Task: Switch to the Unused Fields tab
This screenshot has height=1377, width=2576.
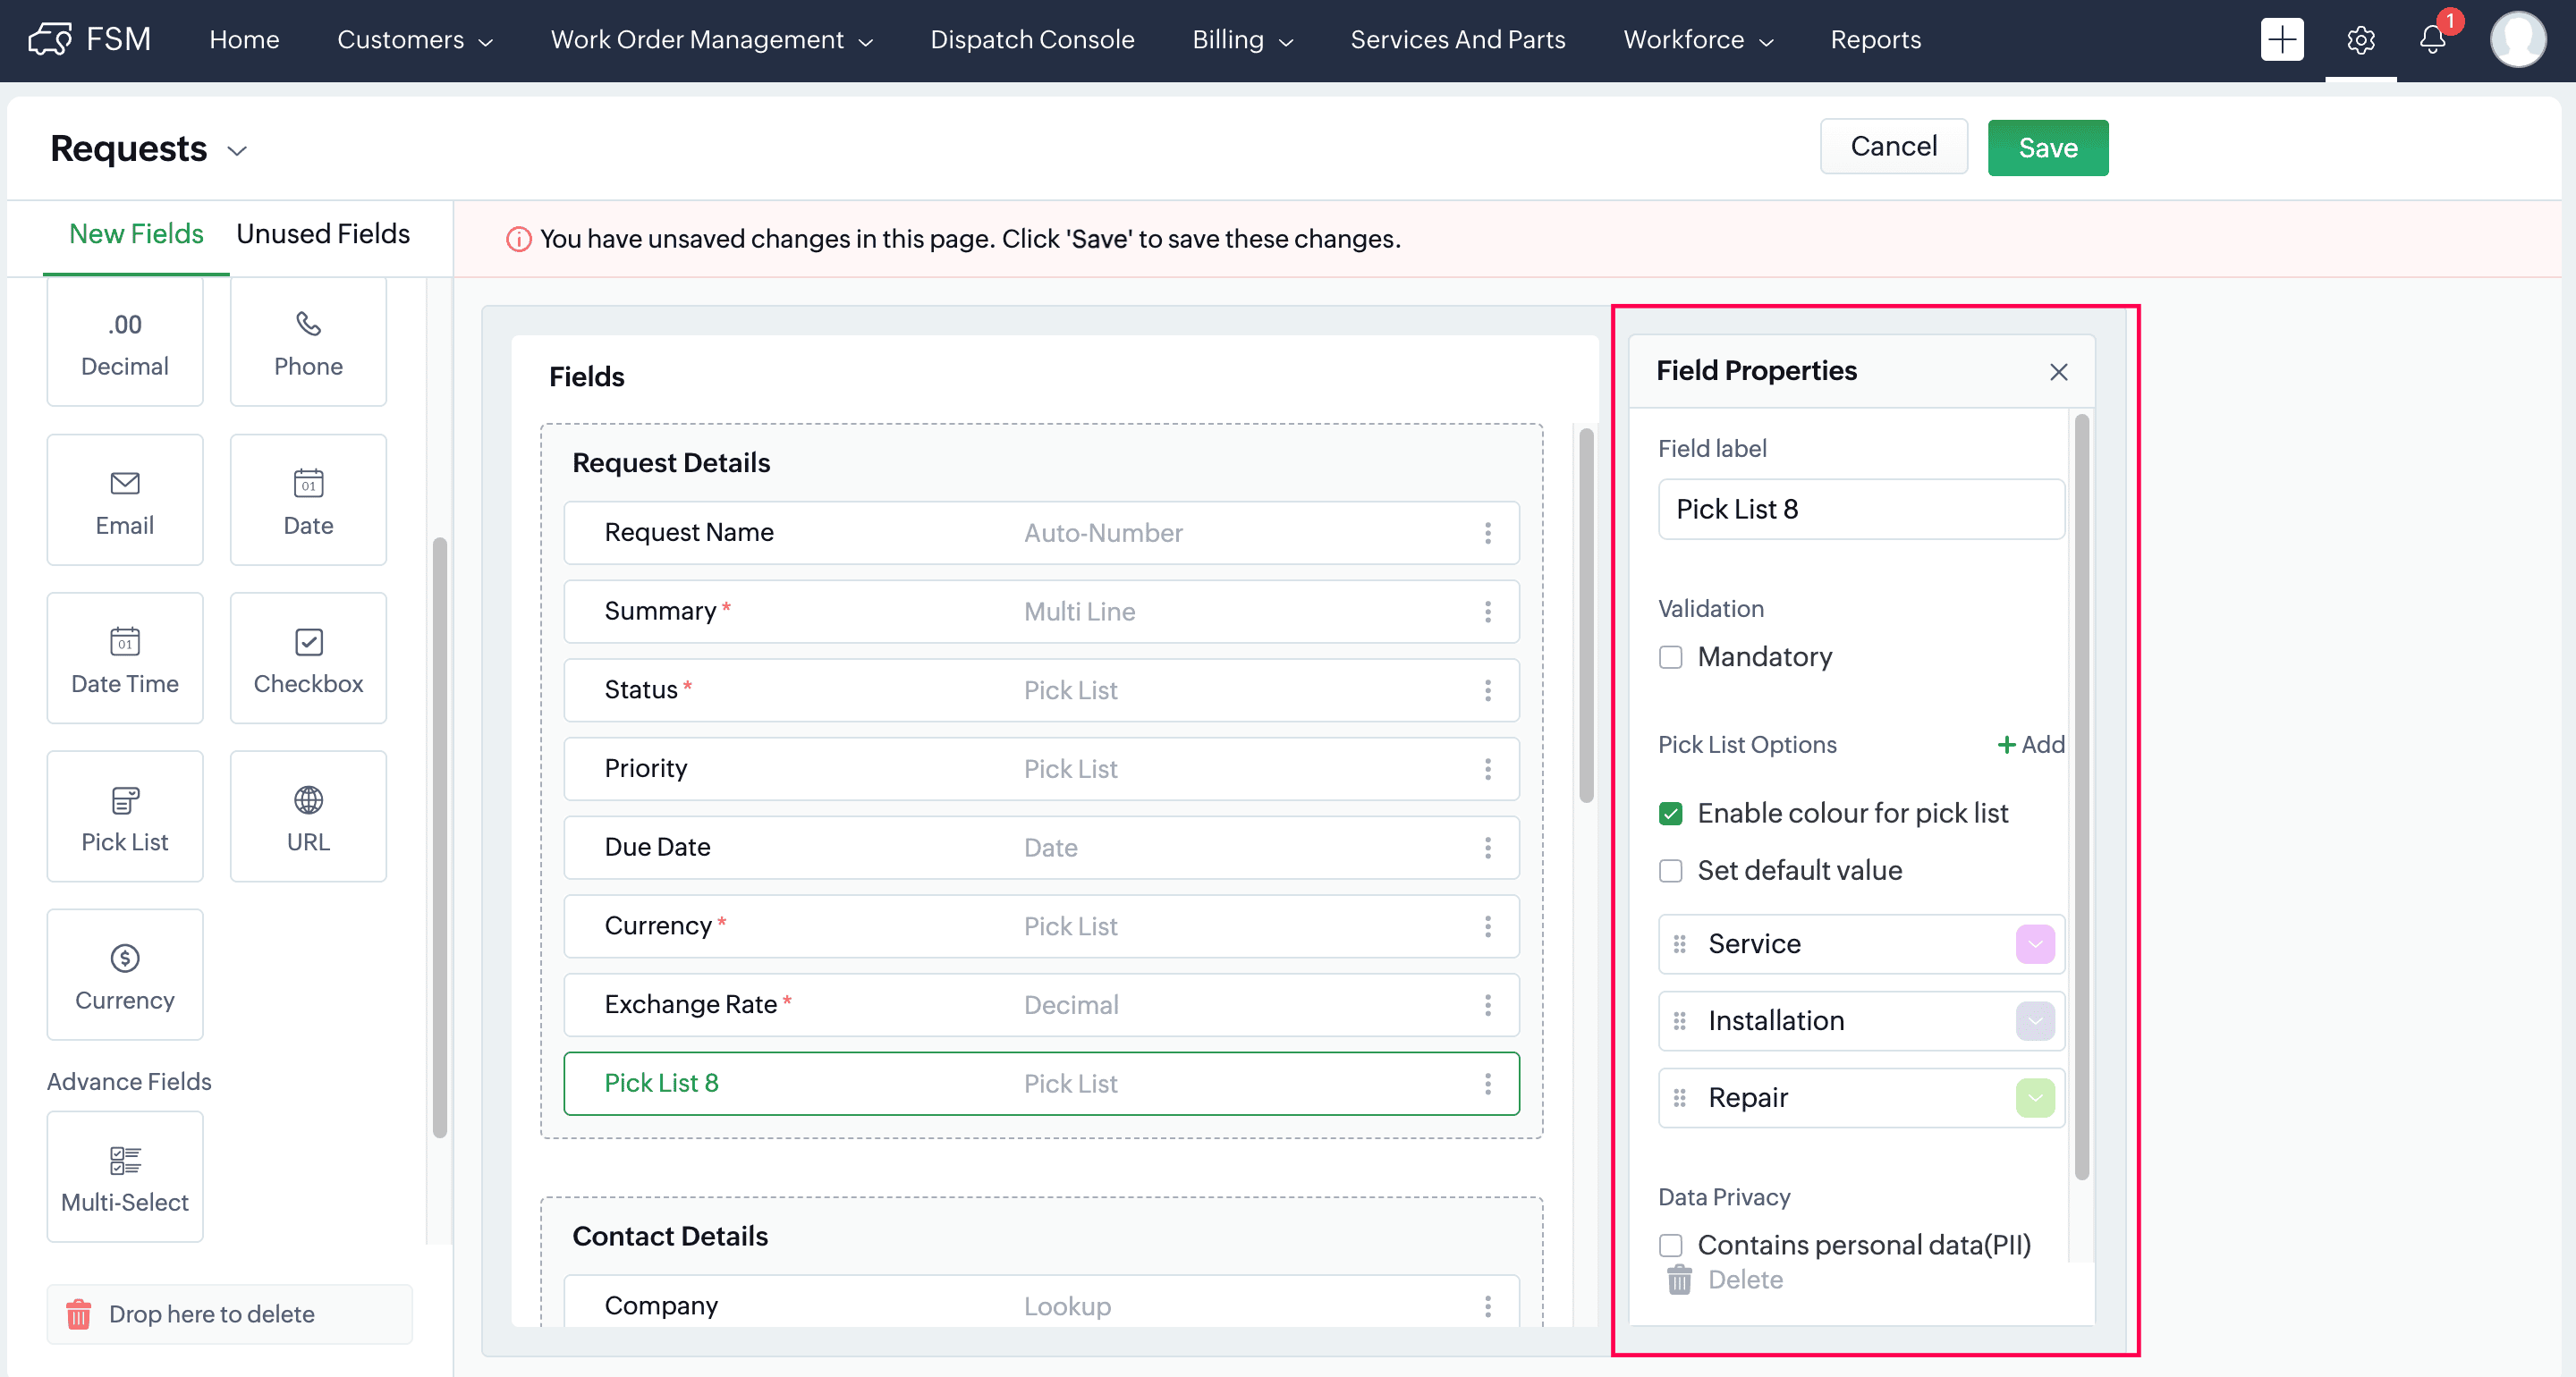Action: pyautogui.click(x=323, y=234)
